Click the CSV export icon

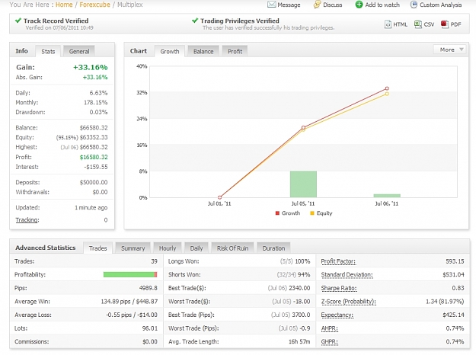(x=418, y=24)
